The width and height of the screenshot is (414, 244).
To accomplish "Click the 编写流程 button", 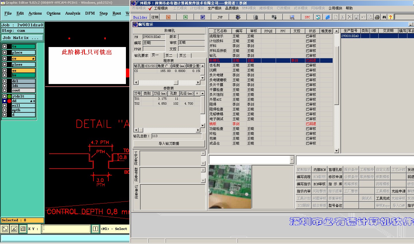I will 304,177.
